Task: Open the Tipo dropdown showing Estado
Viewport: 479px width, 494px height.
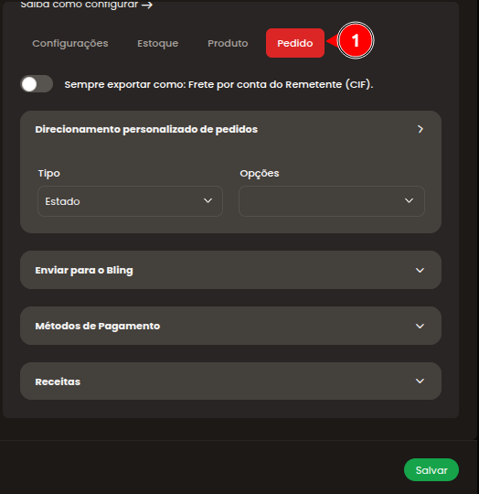Action: tap(130, 201)
